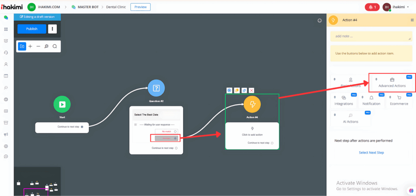Click the magic wand auto-arrange icon

[x=46, y=46]
